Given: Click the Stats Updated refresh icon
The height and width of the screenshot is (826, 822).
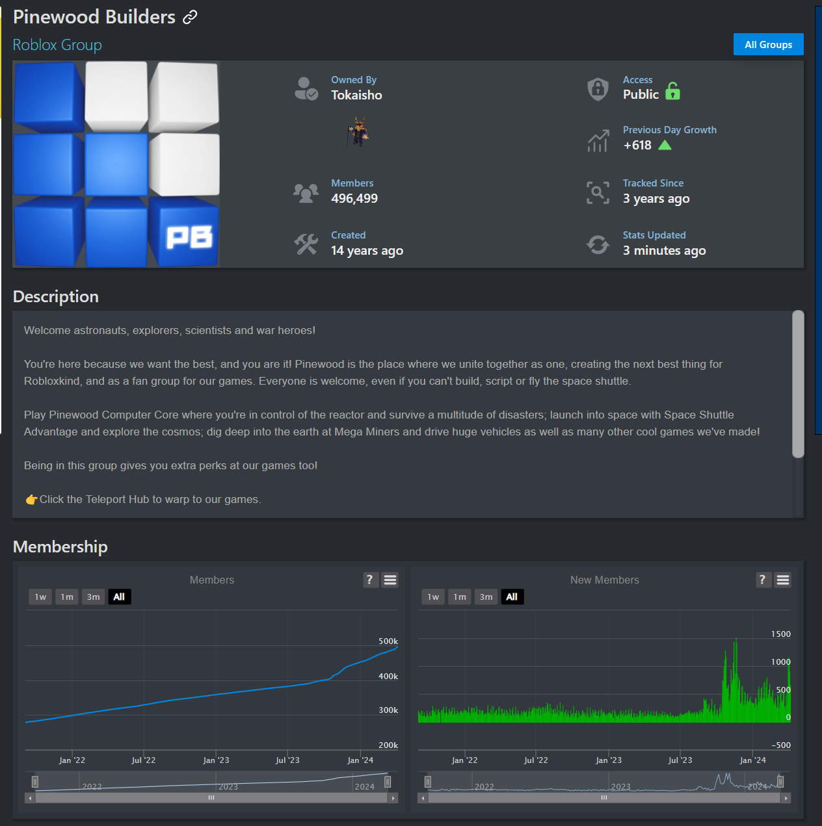Looking at the screenshot, I should point(598,244).
